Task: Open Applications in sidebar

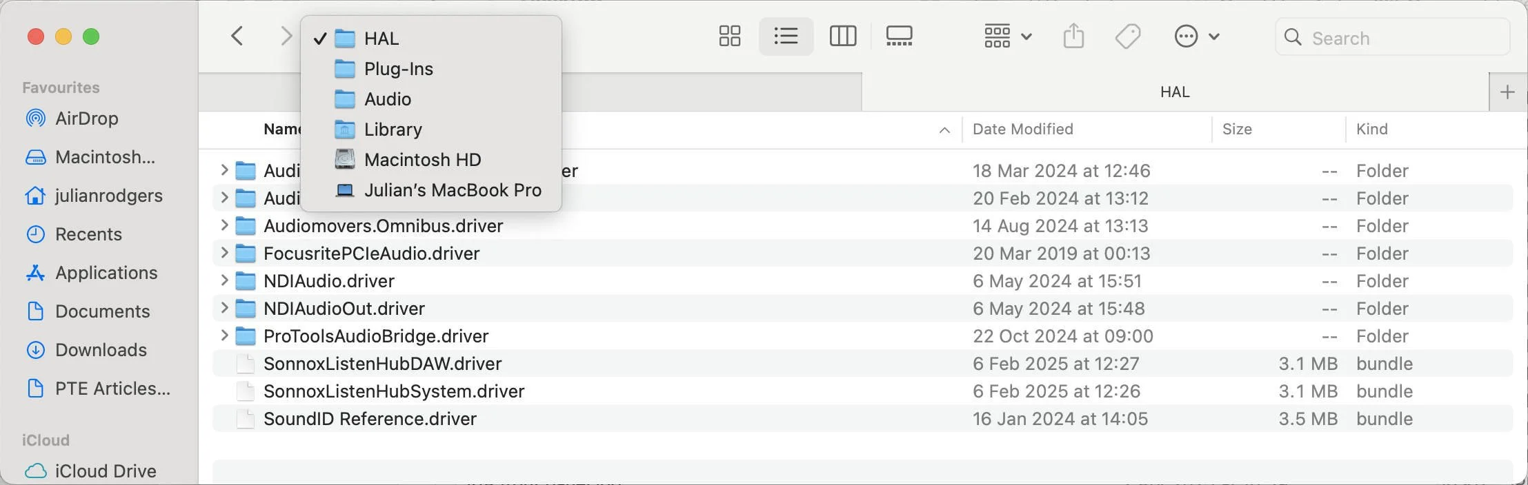Action: tap(91, 273)
